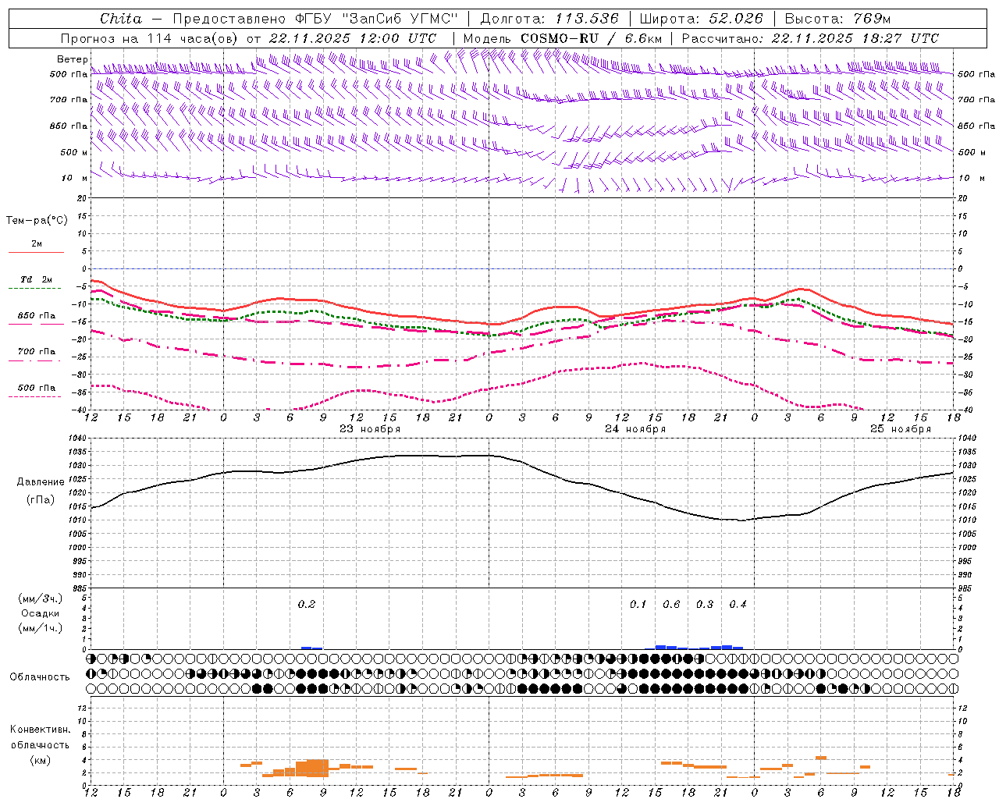Click the "(км)" convective cloud unit label
Screen dimensions: 999x799
[x=40, y=759]
